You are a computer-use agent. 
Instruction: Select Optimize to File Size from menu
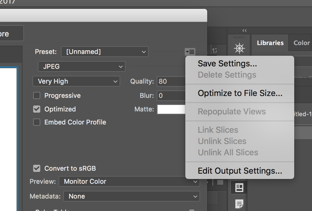239,93
